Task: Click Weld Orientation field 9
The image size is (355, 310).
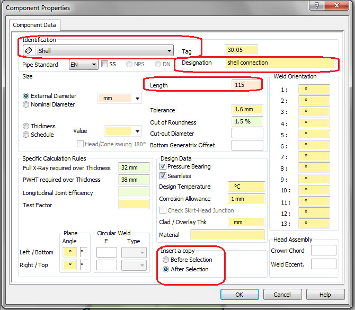Action: click(314, 179)
